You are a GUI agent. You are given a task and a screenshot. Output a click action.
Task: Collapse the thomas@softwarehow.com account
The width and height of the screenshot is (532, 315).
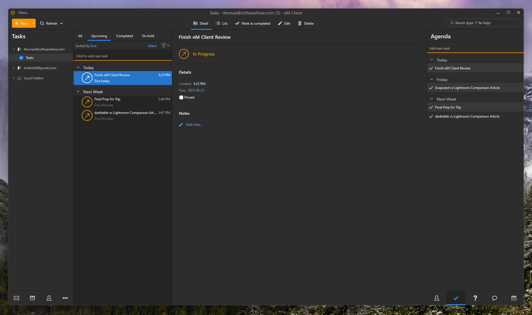(14, 49)
